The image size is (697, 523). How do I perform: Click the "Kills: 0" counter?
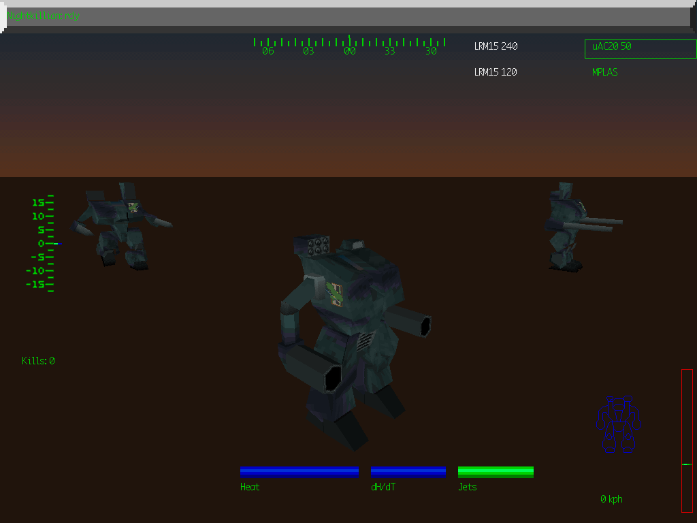[x=37, y=360]
